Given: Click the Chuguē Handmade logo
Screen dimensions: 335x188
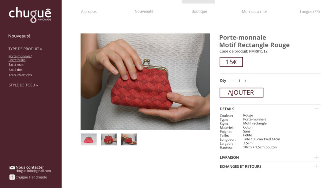Looking at the screenshot, I should click(x=30, y=15).
